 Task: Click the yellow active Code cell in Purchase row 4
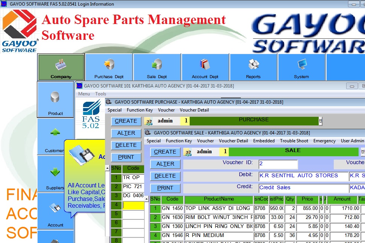133,205
